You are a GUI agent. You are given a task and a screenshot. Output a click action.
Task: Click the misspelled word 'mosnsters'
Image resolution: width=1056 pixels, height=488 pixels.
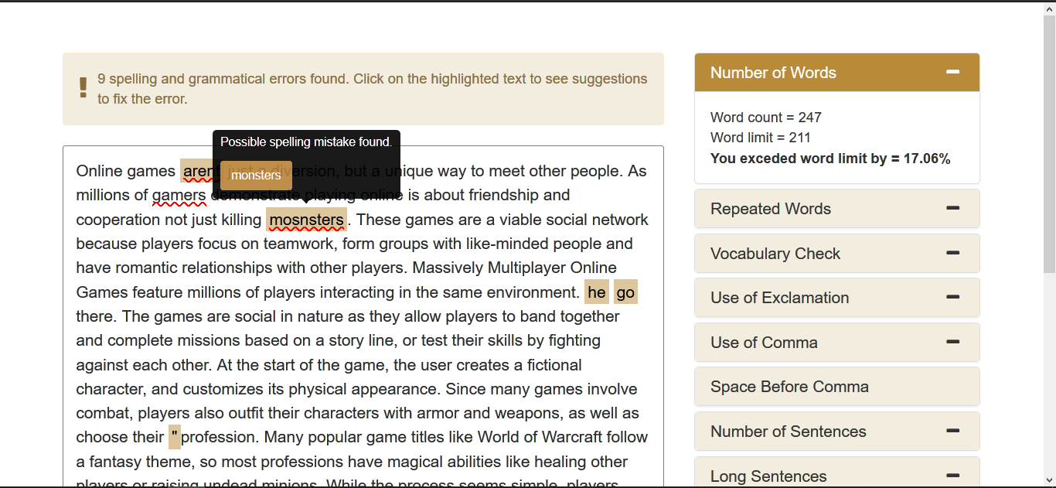click(x=306, y=220)
